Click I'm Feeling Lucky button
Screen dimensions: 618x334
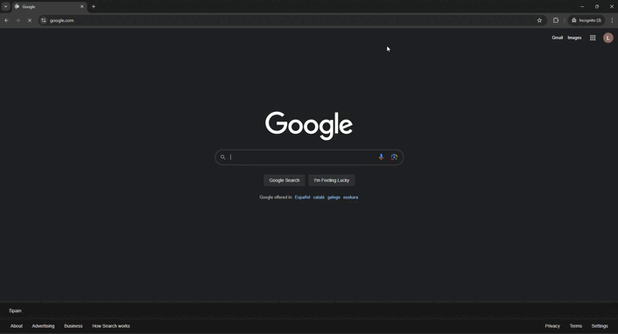(332, 180)
